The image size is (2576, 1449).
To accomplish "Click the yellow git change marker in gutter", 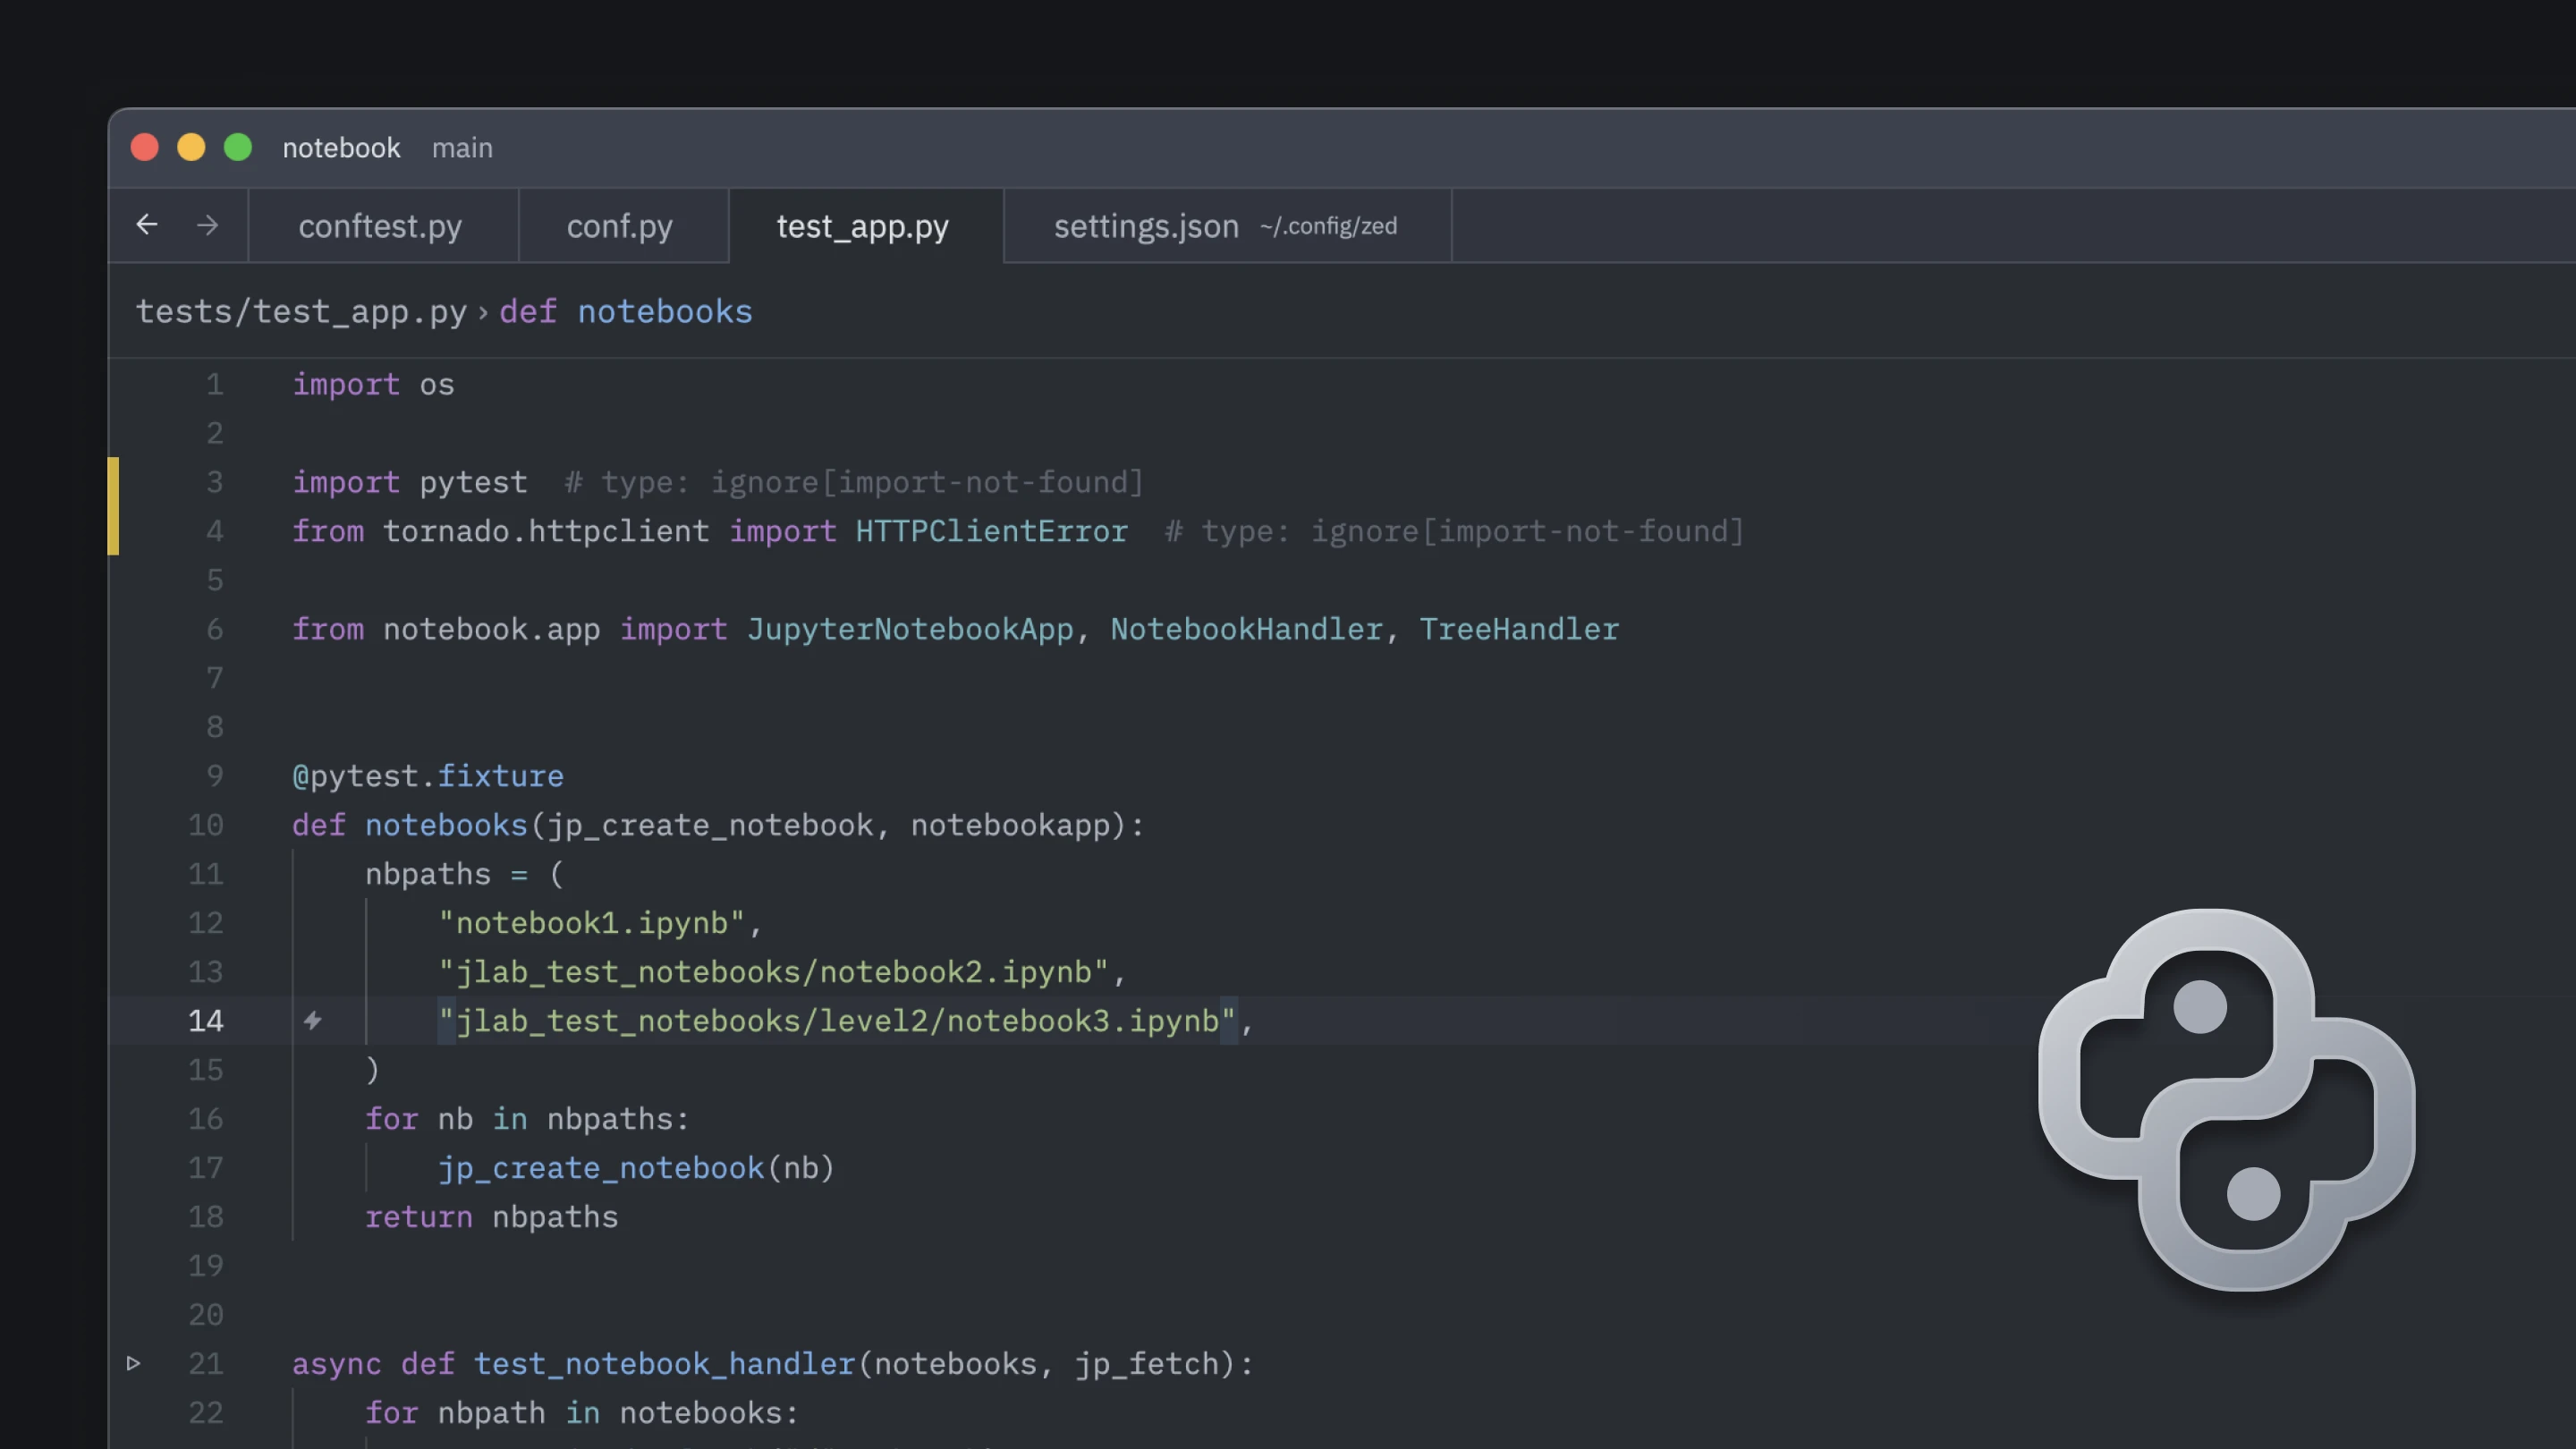I will 114,506.
